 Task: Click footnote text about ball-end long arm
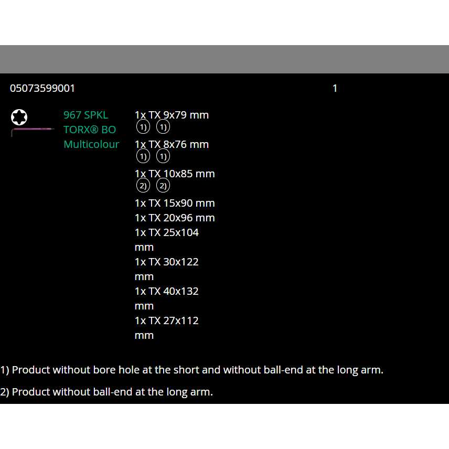point(108,392)
